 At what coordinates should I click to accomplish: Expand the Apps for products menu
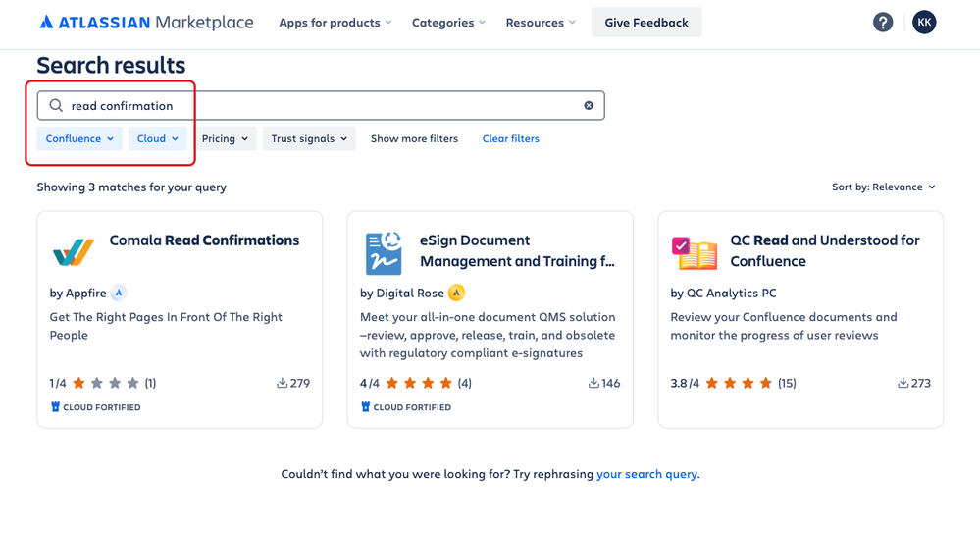(x=335, y=23)
